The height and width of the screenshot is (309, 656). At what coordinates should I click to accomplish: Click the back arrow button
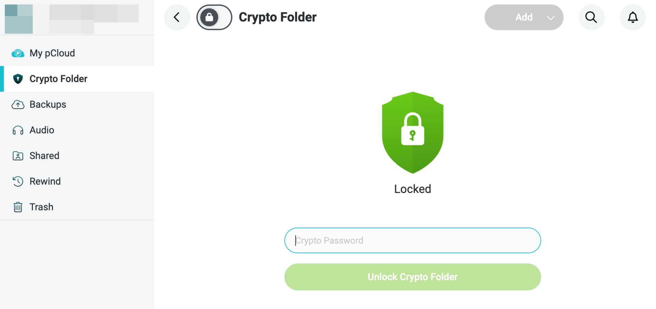(177, 17)
